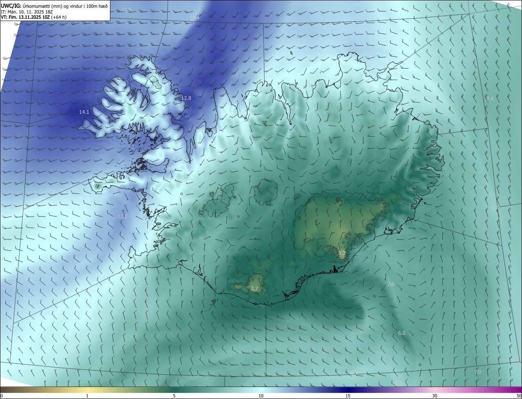The image size is (522, 399).
Task: Click the 10 tick on the color scale
Action: tap(261, 396)
